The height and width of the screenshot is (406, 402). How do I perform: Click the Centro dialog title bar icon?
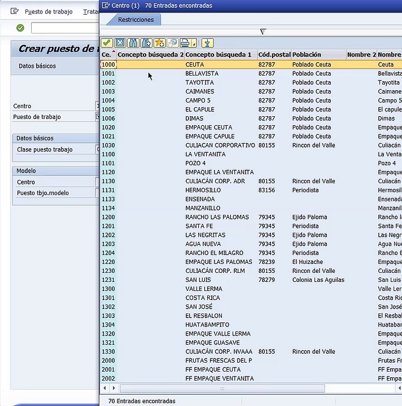[106, 5]
